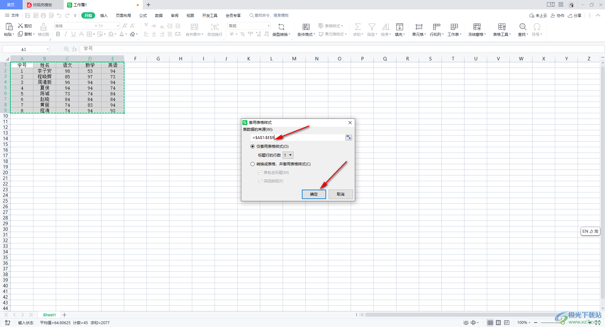Click the Paste clipboard icon

tap(9, 27)
